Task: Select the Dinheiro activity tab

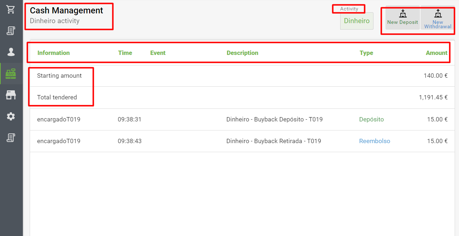Action: pyautogui.click(x=356, y=21)
